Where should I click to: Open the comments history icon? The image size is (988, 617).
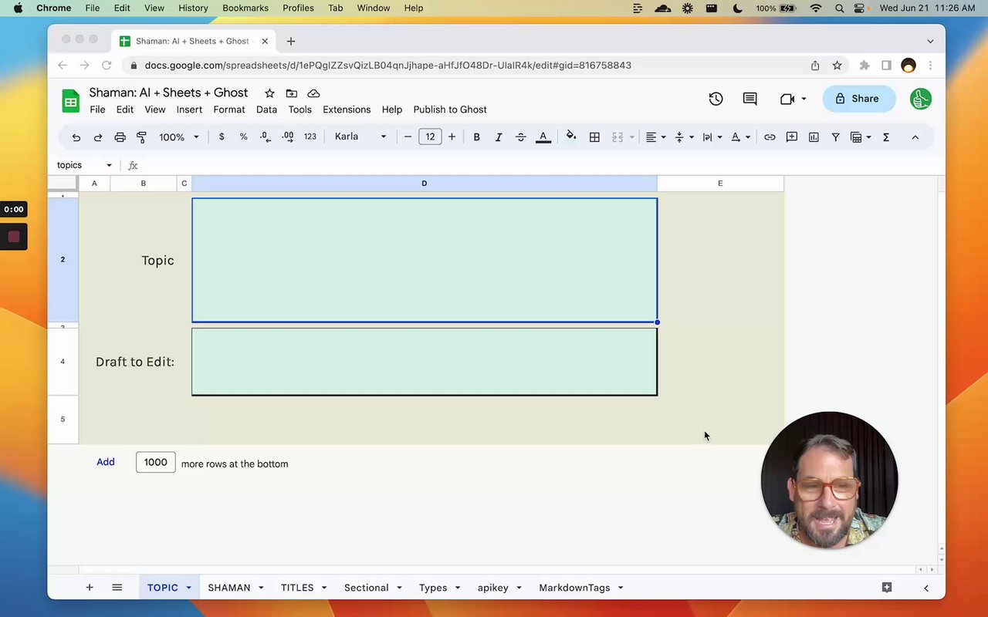click(x=749, y=99)
